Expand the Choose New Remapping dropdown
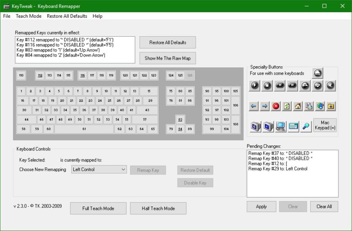352x231 pixels. [x=123, y=169]
